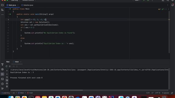The image size is (175, 98).
Task: Click the Stop square in Run toolbar
Action: tap(10, 66)
